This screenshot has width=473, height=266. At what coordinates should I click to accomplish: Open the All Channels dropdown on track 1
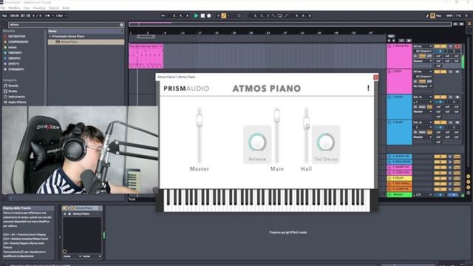pyautogui.click(x=423, y=51)
